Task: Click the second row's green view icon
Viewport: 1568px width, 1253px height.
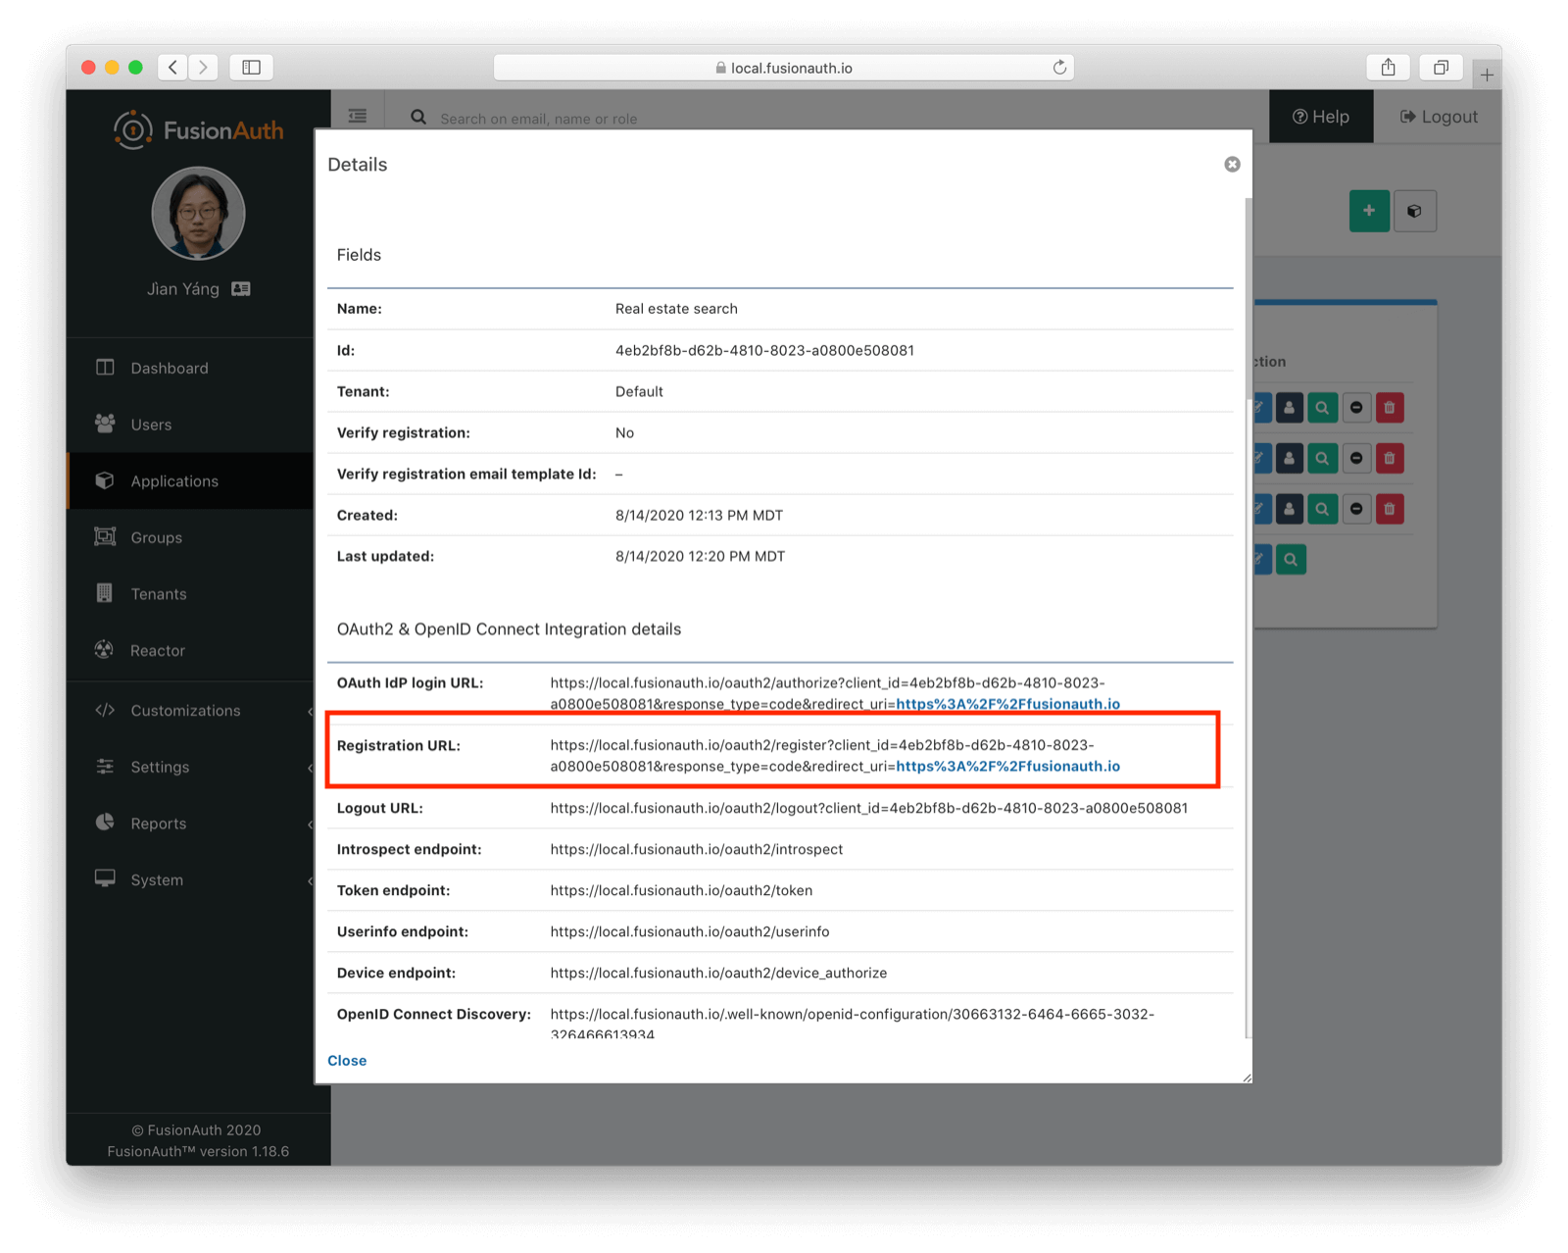Action: coord(1322,458)
